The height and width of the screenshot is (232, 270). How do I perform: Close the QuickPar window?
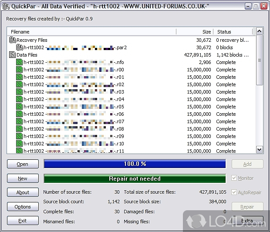coord(263,7)
